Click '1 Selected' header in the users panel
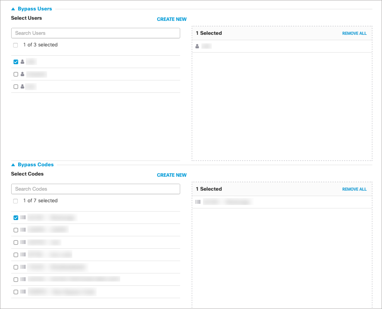 [209, 33]
